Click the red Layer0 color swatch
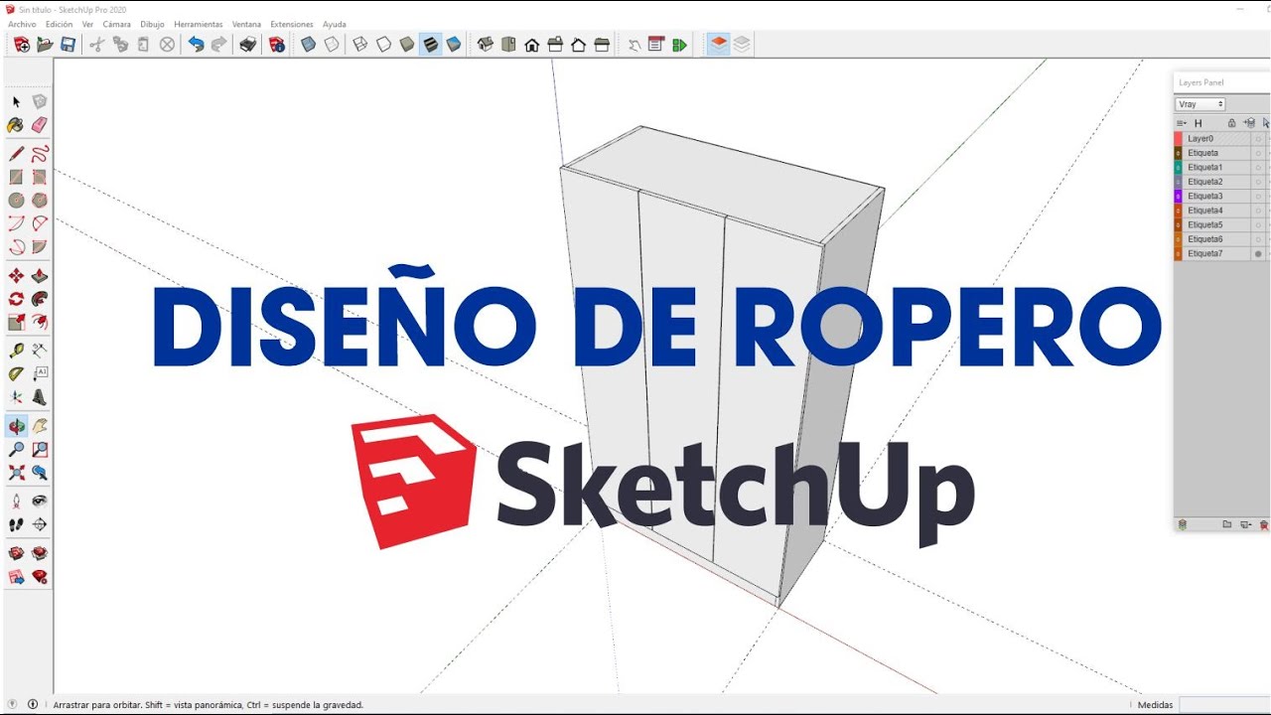This screenshot has width=1271, height=715. click(1179, 139)
